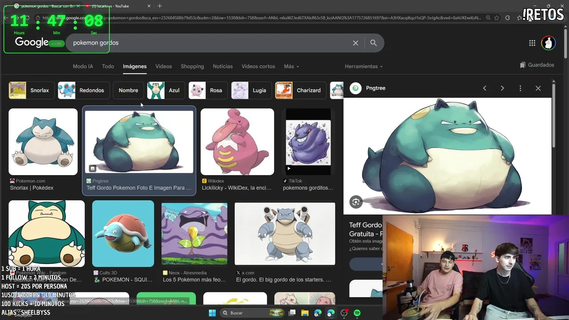Screen dimensions: 569x320
Task: Open the Videos cortos tab
Action: pyautogui.click(x=258, y=66)
